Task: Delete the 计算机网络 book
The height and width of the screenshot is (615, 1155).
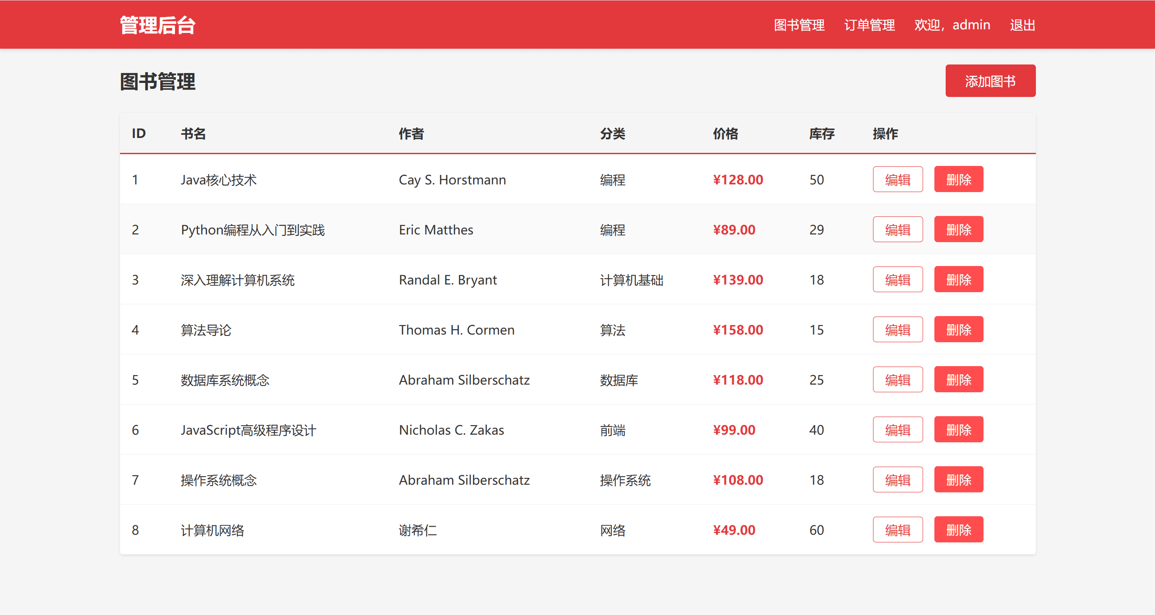Action: pos(959,529)
